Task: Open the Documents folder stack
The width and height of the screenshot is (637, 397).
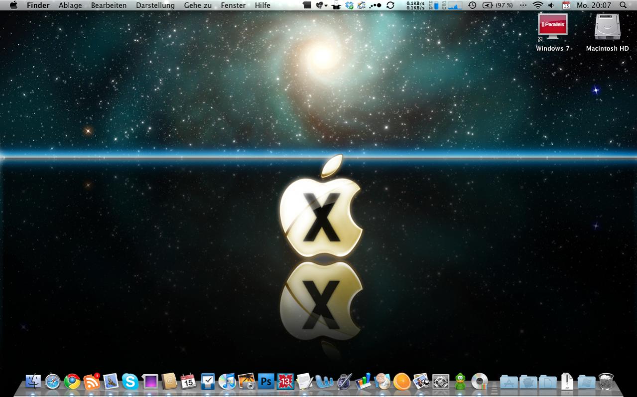Action: point(548,382)
